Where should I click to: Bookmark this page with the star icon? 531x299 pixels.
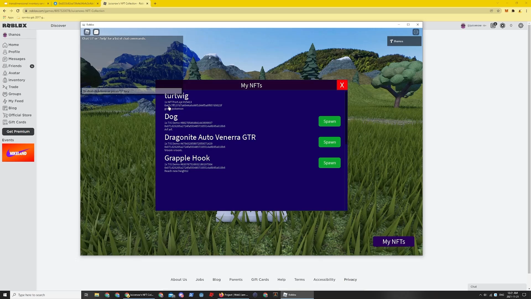point(498,11)
